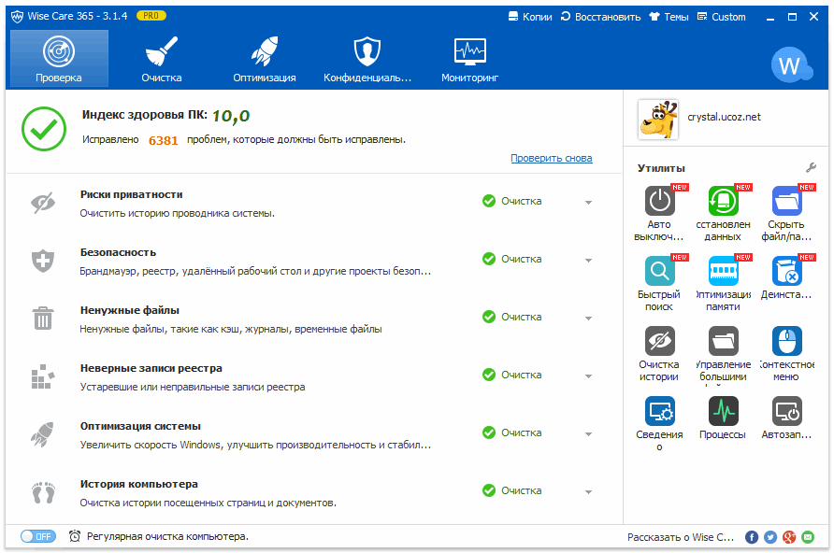Click the Проверить снова link

pyautogui.click(x=552, y=158)
